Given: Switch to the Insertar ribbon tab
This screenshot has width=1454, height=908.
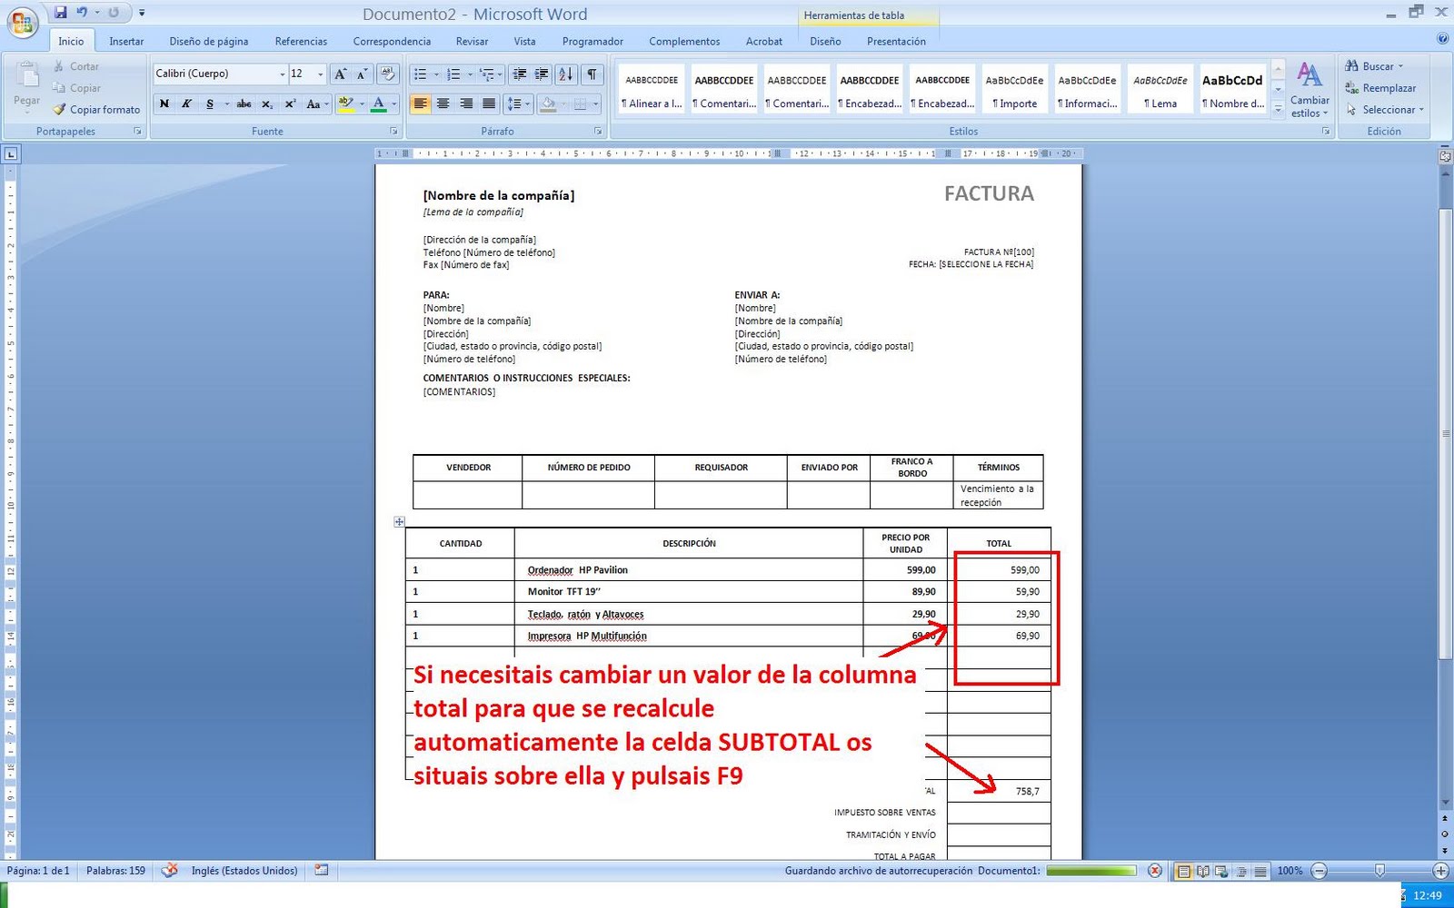Looking at the screenshot, I should click(x=126, y=41).
